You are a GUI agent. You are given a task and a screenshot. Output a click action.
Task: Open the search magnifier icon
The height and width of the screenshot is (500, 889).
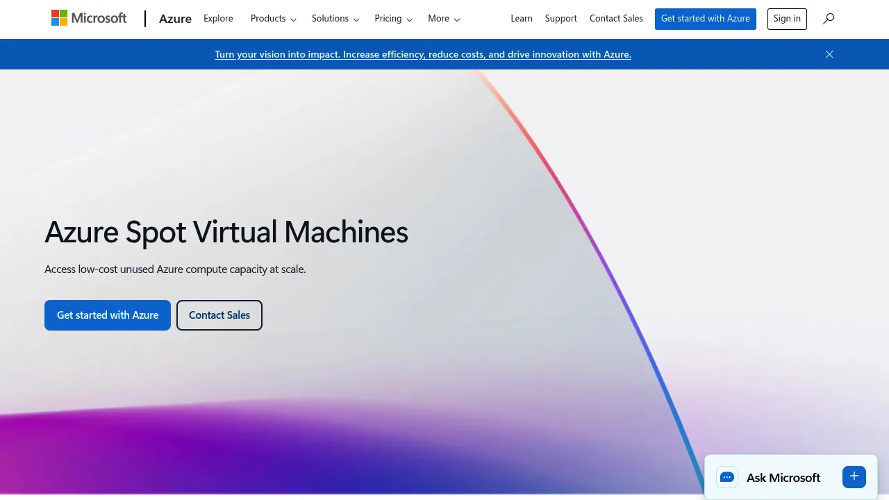(x=829, y=19)
